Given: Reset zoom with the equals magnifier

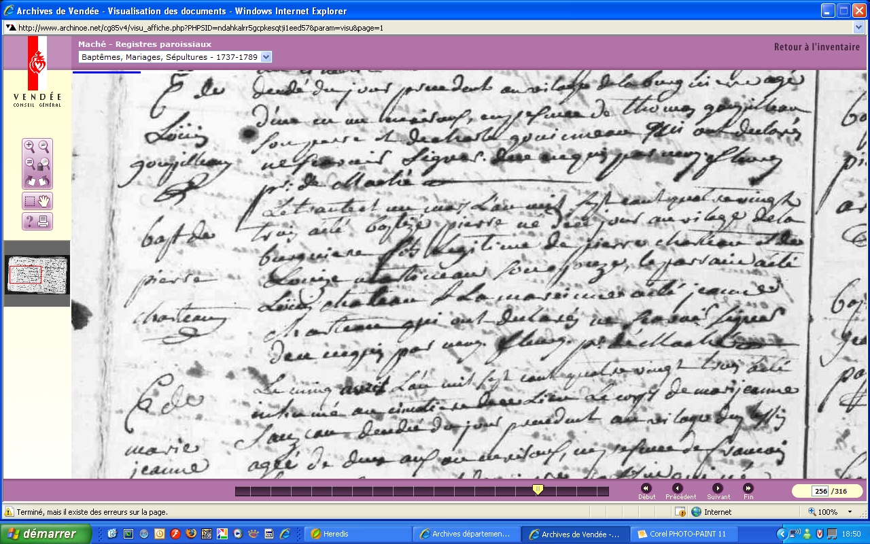Looking at the screenshot, I should (x=29, y=164).
